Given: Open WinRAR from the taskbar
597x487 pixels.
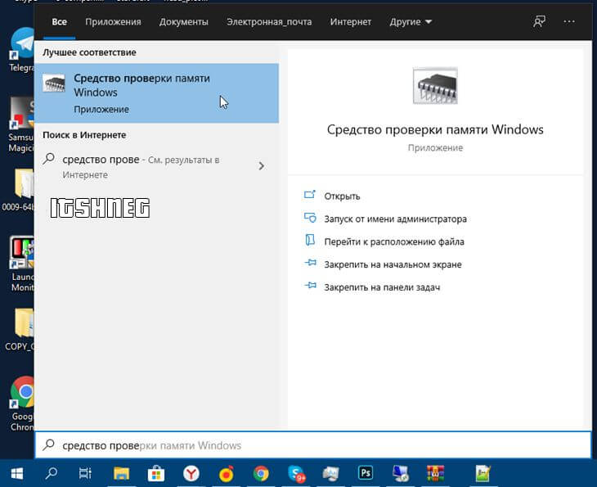Looking at the screenshot, I should pos(435,474).
